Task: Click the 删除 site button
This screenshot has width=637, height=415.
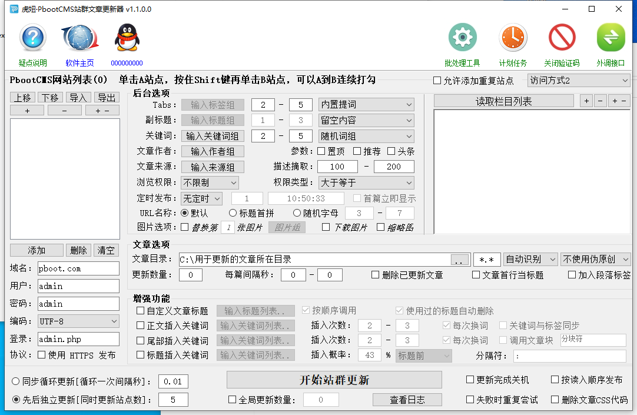Action: tap(78, 250)
